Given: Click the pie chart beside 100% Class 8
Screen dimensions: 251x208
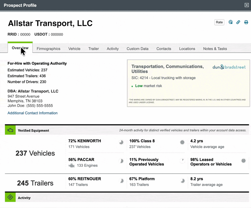Looking at the screenshot, I should tap(182, 142).
